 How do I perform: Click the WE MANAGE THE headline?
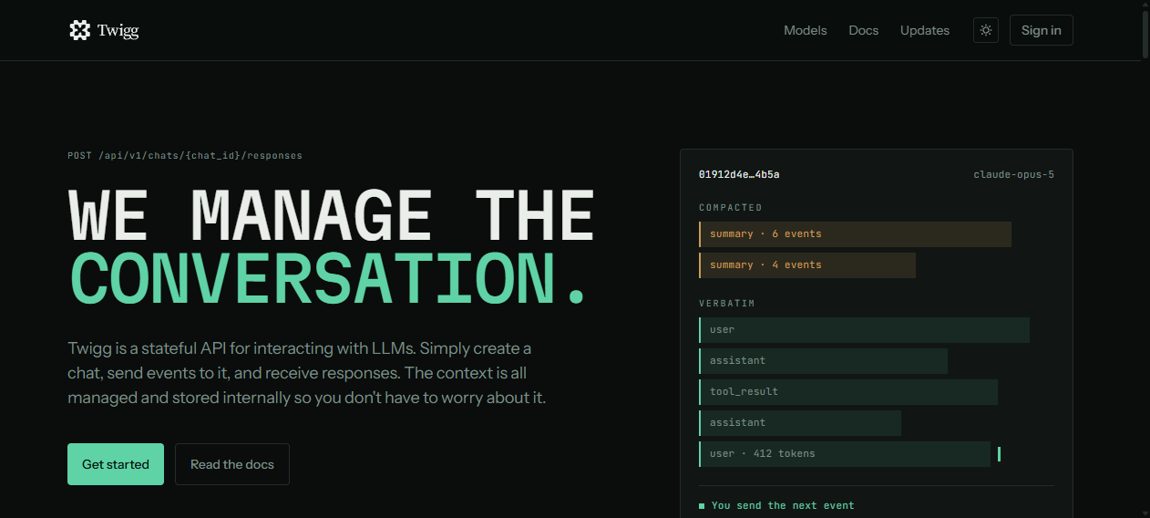coord(332,216)
